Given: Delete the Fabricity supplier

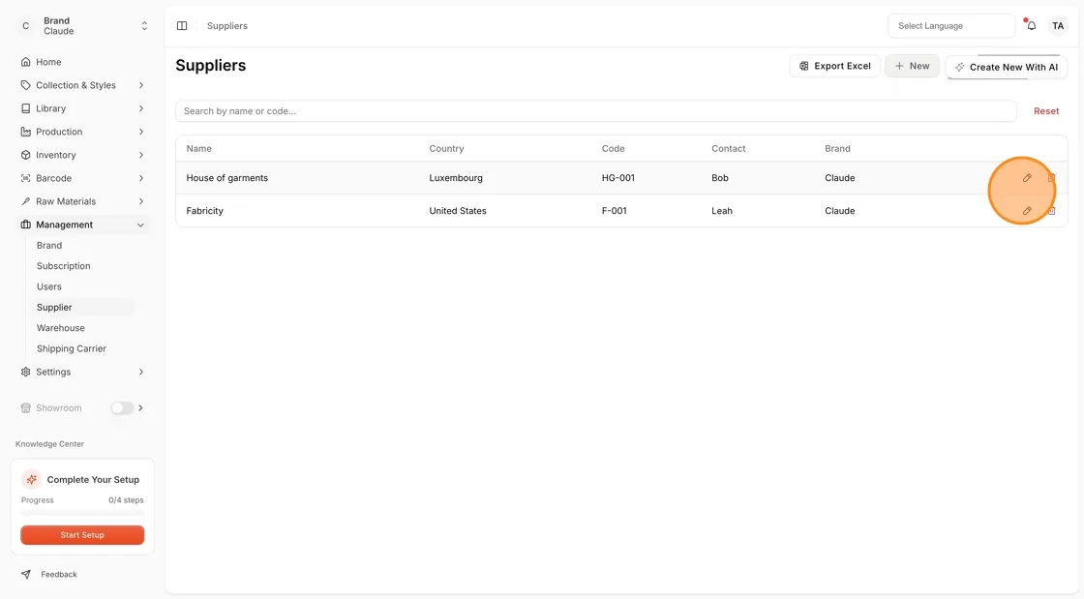Looking at the screenshot, I should (1051, 211).
